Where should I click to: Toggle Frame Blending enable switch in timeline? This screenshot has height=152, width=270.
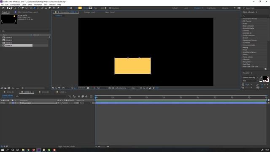pos(83,96)
